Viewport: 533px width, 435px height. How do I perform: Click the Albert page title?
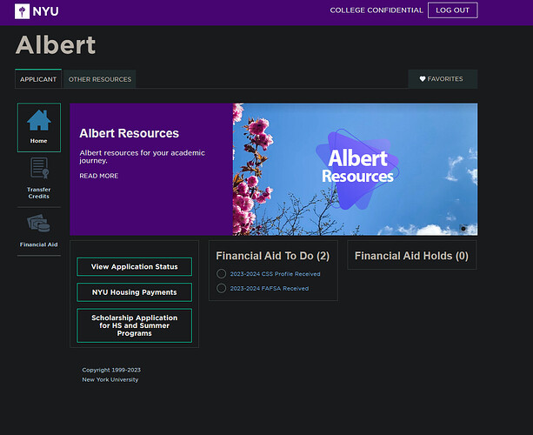[x=56, y=45]
